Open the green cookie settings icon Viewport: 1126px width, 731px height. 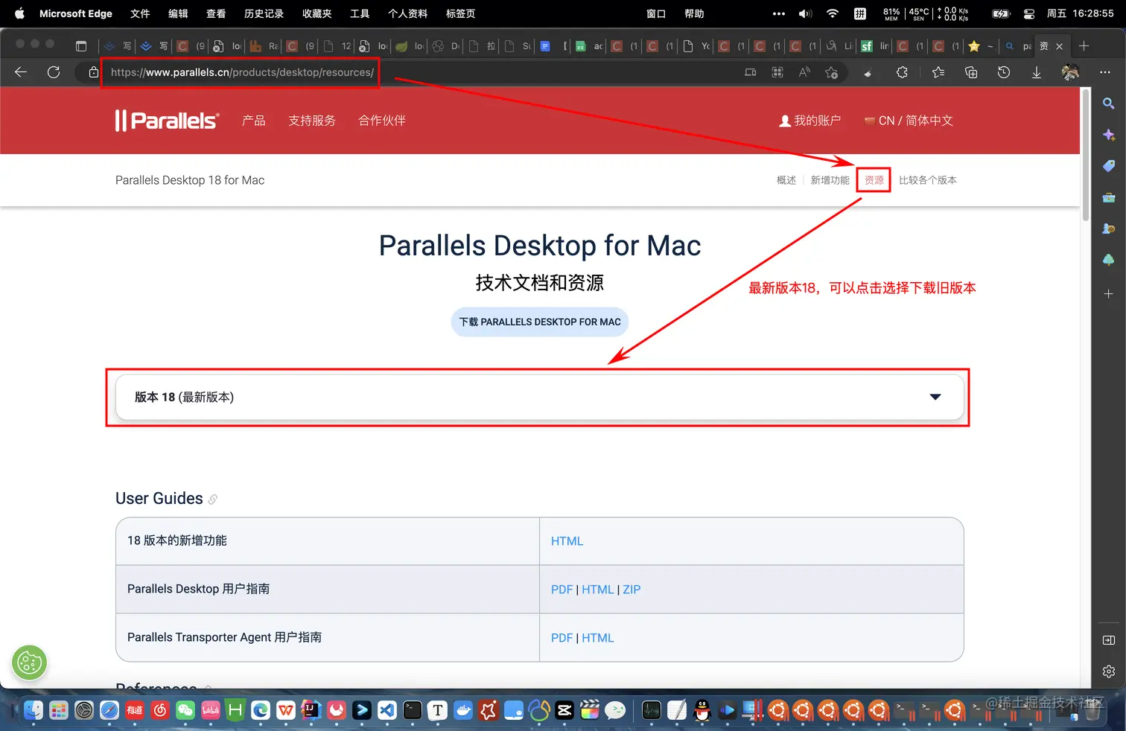pos(30,663)
